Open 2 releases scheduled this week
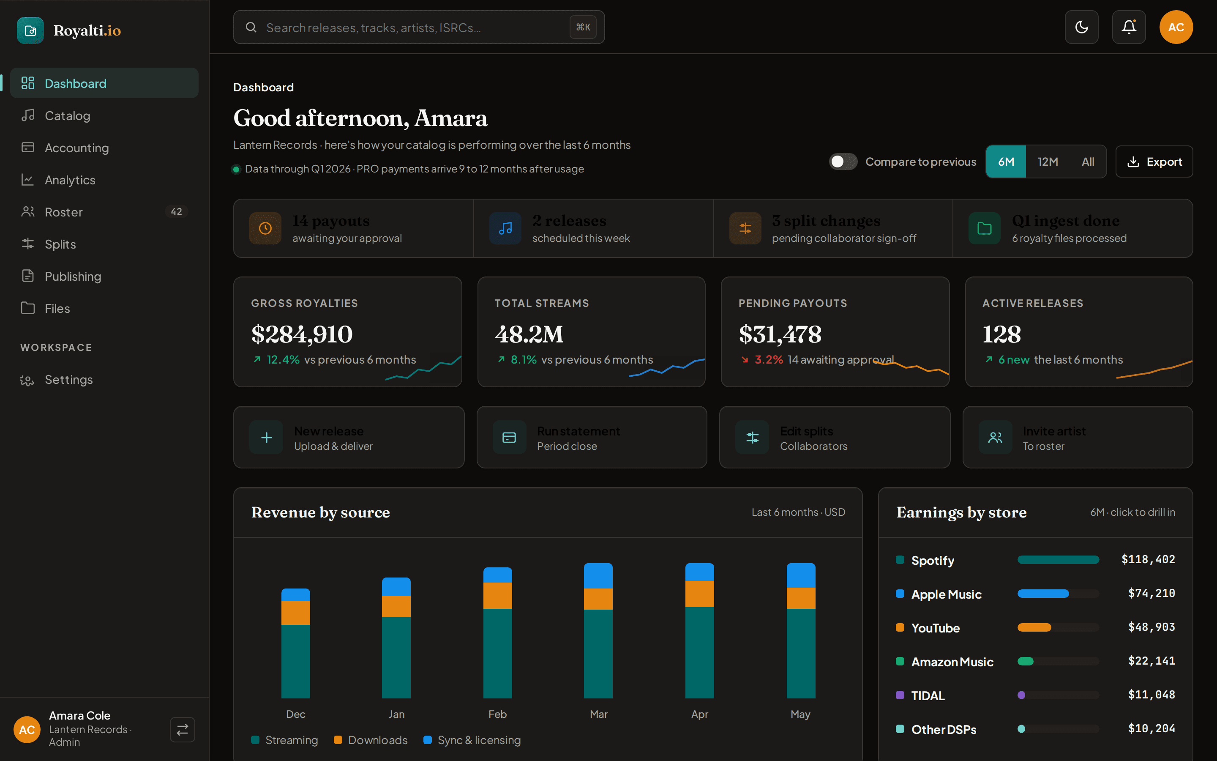Screen dimensions: 1217x761 [593, 228]
